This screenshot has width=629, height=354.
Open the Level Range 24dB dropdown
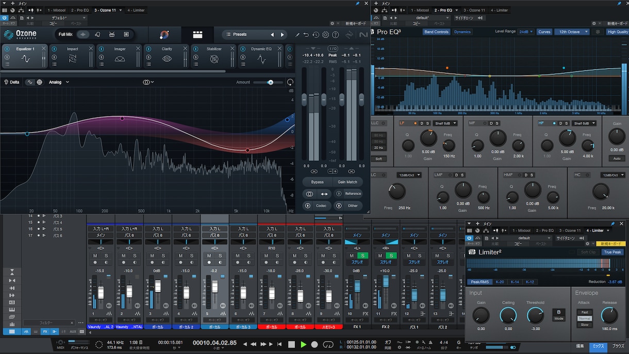[526, 32]
